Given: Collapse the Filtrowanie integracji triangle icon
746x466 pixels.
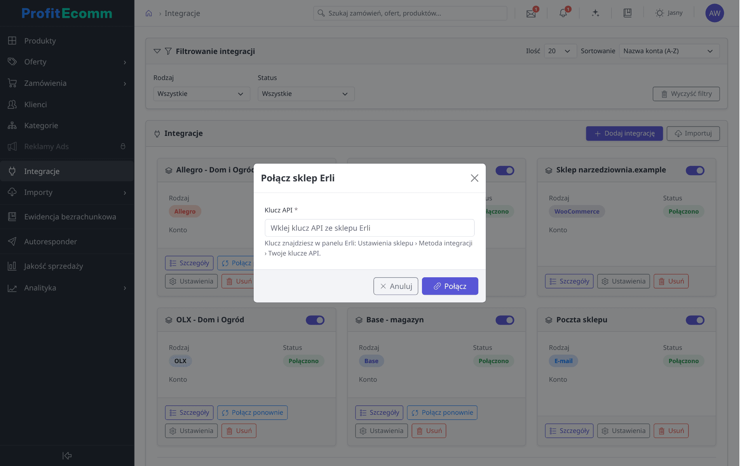Looking at the screenshot, I should point(157,51).
